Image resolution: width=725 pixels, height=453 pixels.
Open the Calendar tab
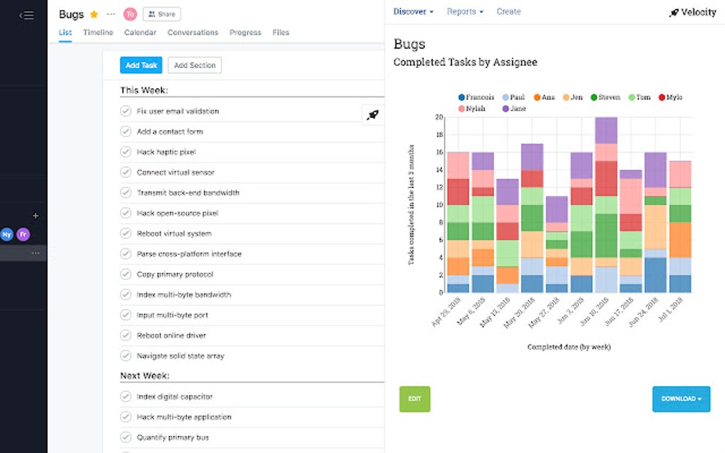click(140, 33)
